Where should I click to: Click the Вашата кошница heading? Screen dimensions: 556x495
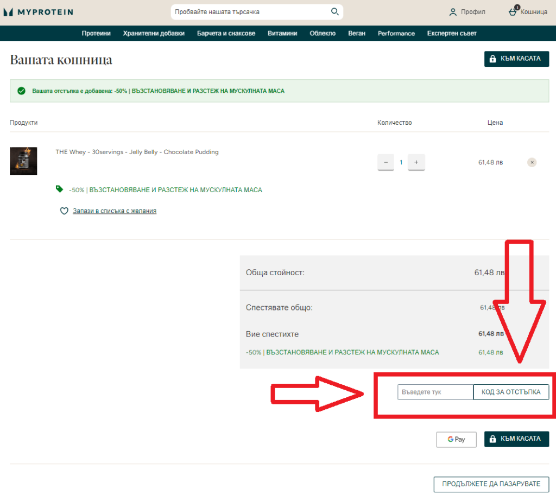click(x=61, y=60)
